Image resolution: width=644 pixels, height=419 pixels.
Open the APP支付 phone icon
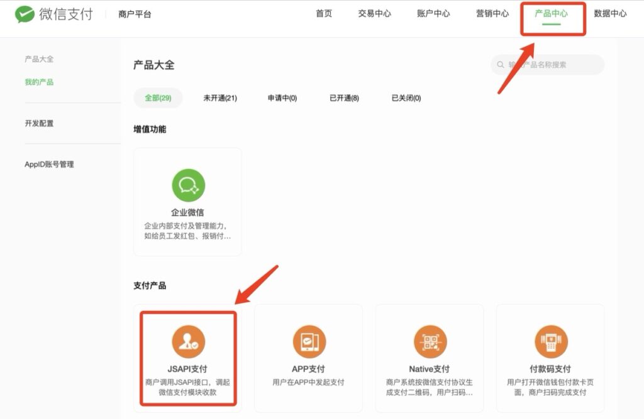[309, 342]
